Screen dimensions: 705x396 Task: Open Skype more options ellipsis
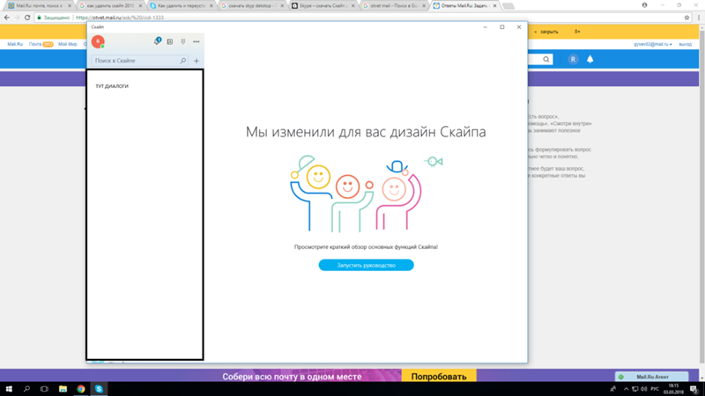196,41
